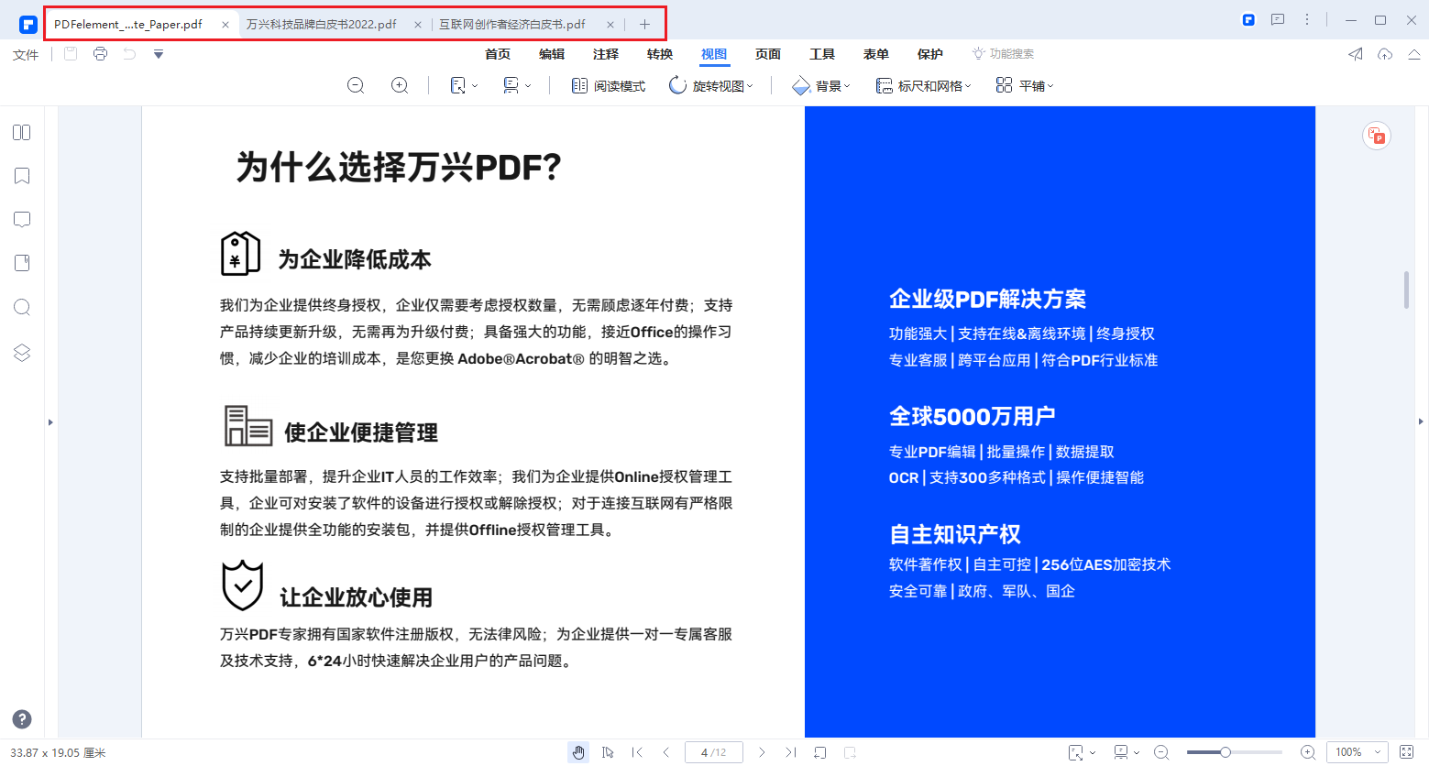Image resolution: width=1429 pixels, height=766 pixels.
Task: Open the 旋转视图 rotate view dropdown
Action: [712, 85]
